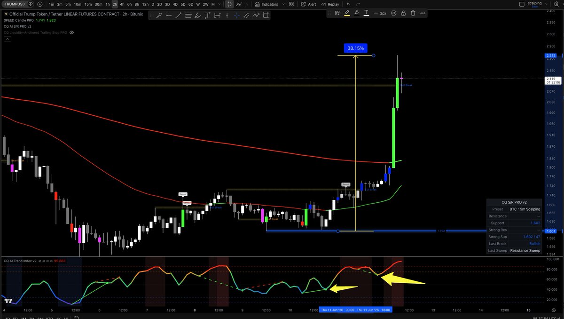Click the Resistance Sweep value
The height and width of the screenshot is (319, 564).
pos(525,251)
